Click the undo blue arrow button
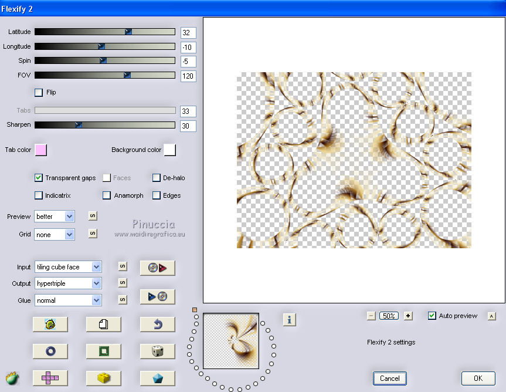506x392 pixels. coord(158,324)
